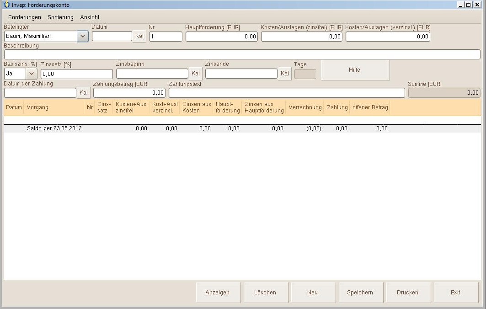Focus the Zahlungsbetrag [EUR] field

pyautogui.click(x=129, y=93)
